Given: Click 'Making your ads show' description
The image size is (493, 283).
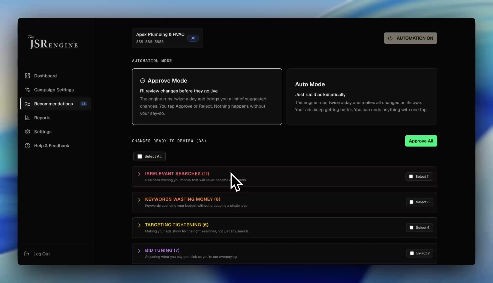Looking at the screenshot, I should tap(196, 231).
